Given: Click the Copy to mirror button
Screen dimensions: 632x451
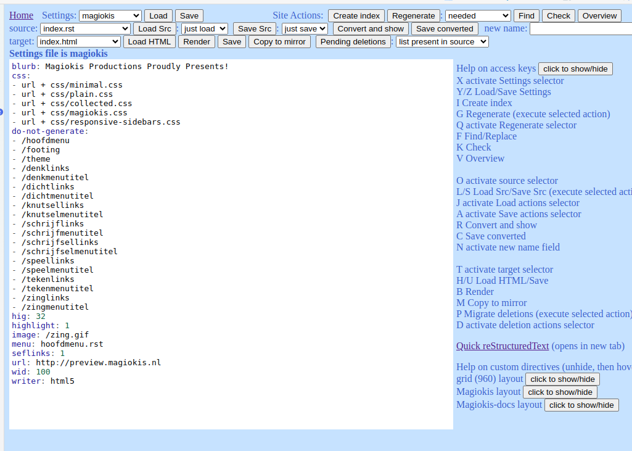Looking at the screenshot, I should (279, 41).
